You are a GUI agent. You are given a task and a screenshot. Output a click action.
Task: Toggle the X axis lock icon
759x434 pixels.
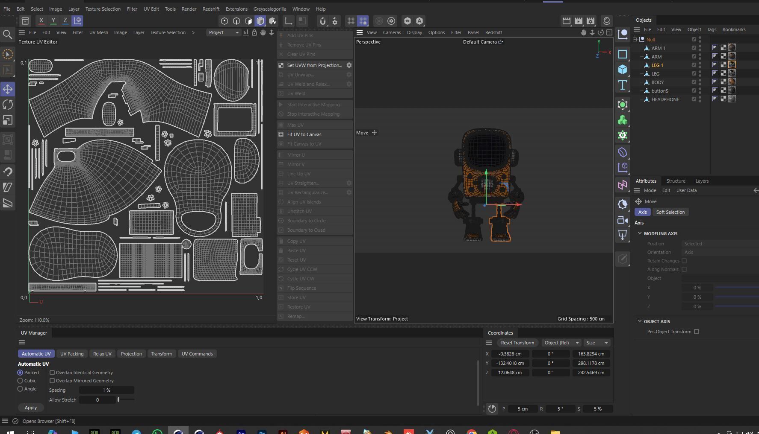click(x=41, y=20)
